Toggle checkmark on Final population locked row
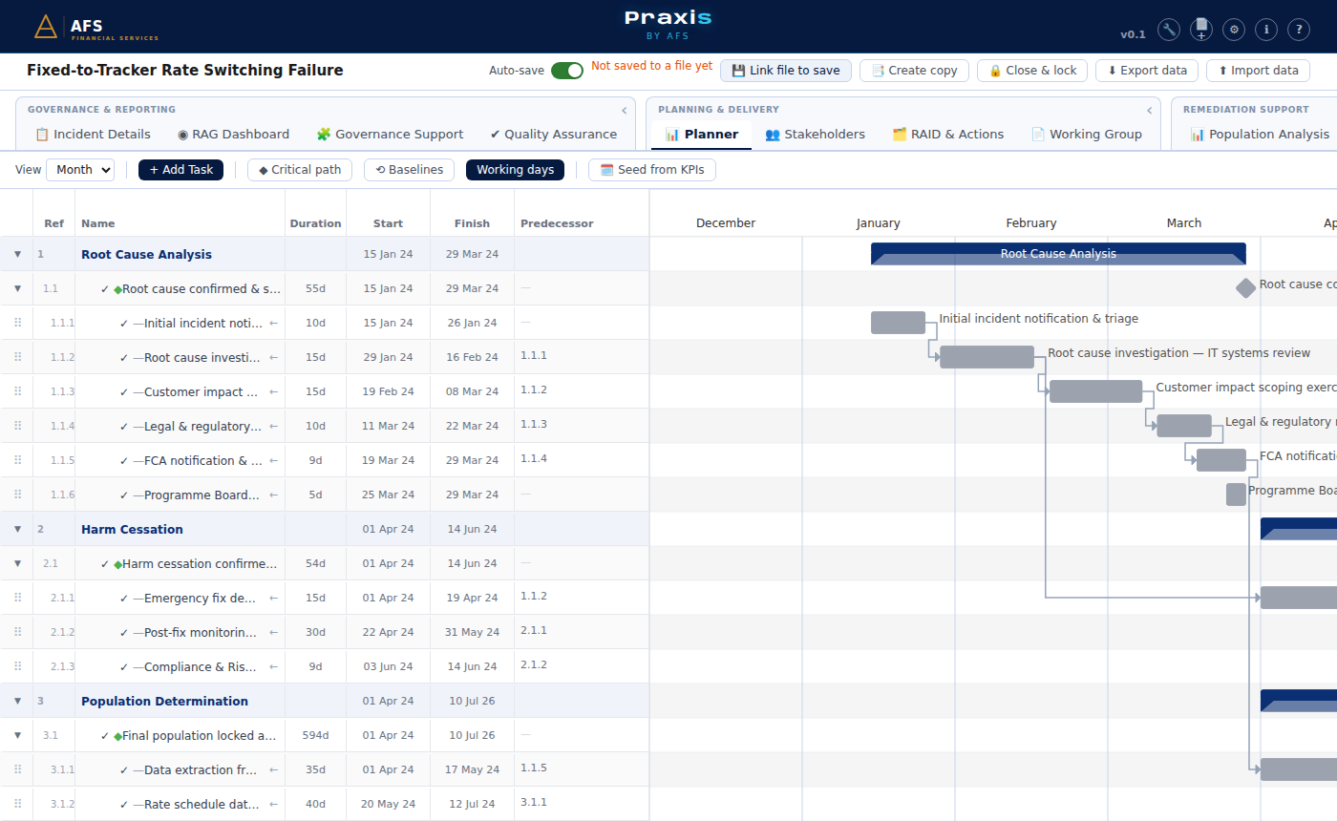This screenshot has height=821, width=1337. click(x=105, y=735)
